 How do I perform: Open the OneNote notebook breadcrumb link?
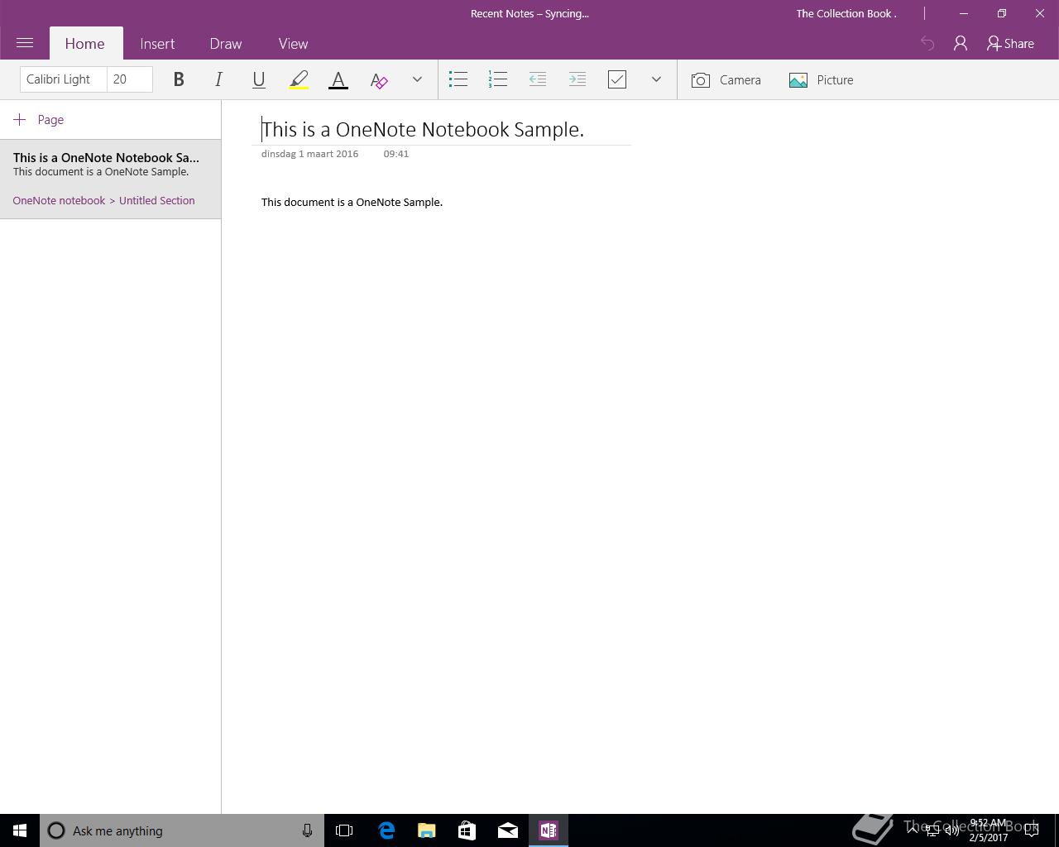coord(59,200)
